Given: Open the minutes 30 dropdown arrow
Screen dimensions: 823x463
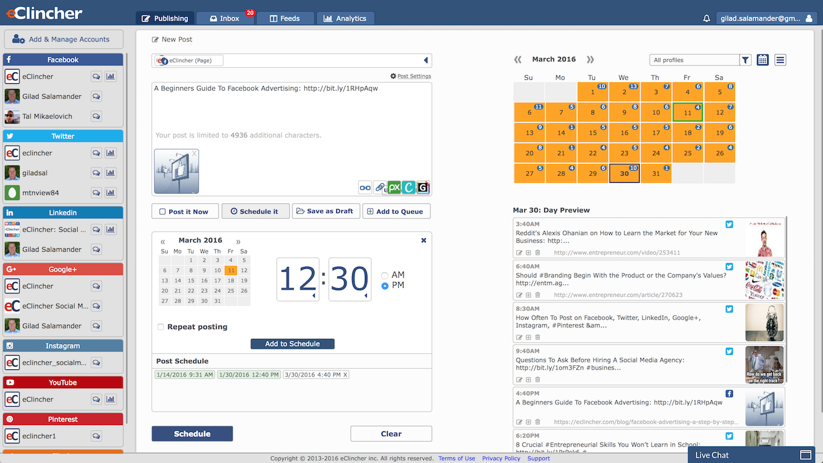Looking at the screenshot, I should point(366,296).
